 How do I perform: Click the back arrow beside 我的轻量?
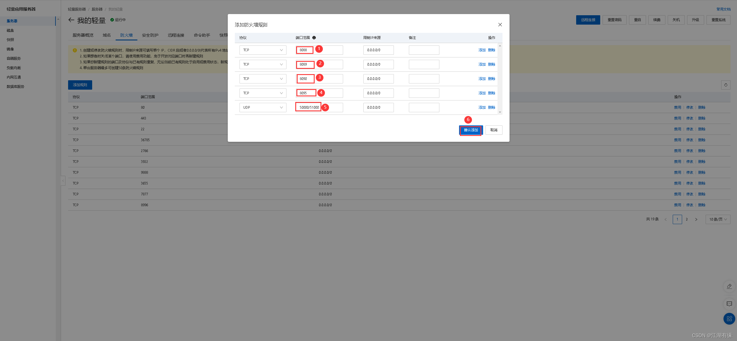[71, 20]
